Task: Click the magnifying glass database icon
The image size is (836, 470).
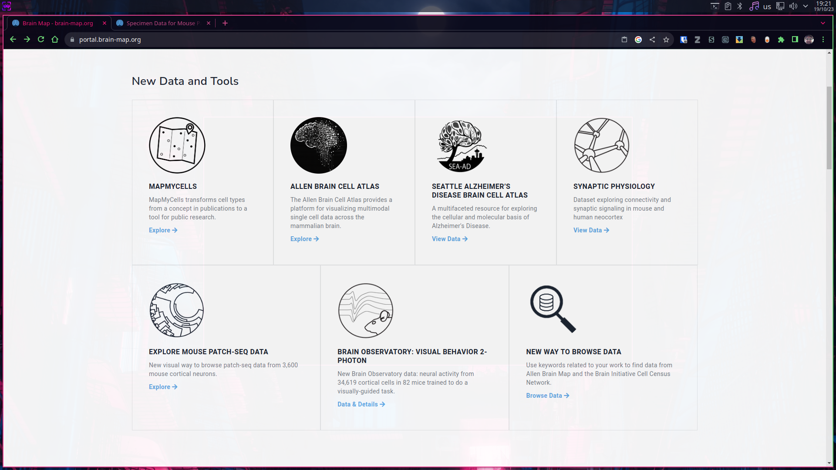Action: tap(552, 309)
